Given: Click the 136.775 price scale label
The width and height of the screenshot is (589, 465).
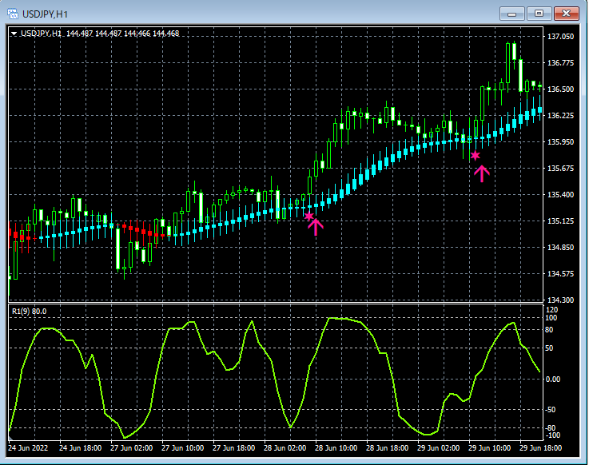Looking at the screenshot, I should [x=561, y=63].
